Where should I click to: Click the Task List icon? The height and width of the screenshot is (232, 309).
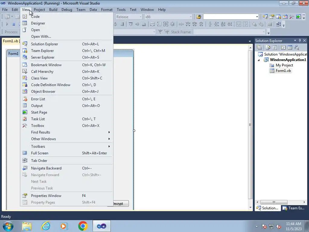point(25,119)
